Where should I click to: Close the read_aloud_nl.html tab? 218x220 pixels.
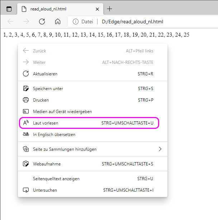click(97, 9)
